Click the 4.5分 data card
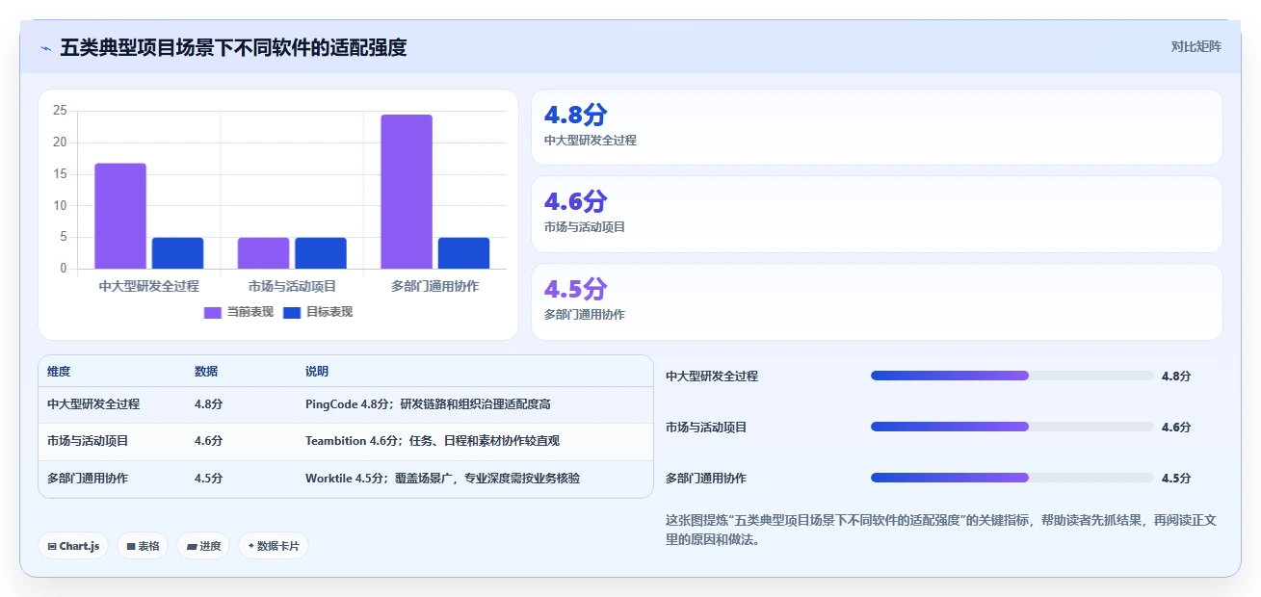1261x597 pixels. [877, 301]
